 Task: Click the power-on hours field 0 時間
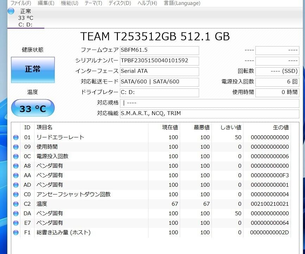[277, 93]
